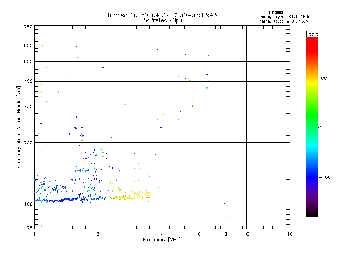Click the '[deg]' colorbar unit label
This screenshot has width=341, height=255.
pyautogui.click(x=313, y=34)
